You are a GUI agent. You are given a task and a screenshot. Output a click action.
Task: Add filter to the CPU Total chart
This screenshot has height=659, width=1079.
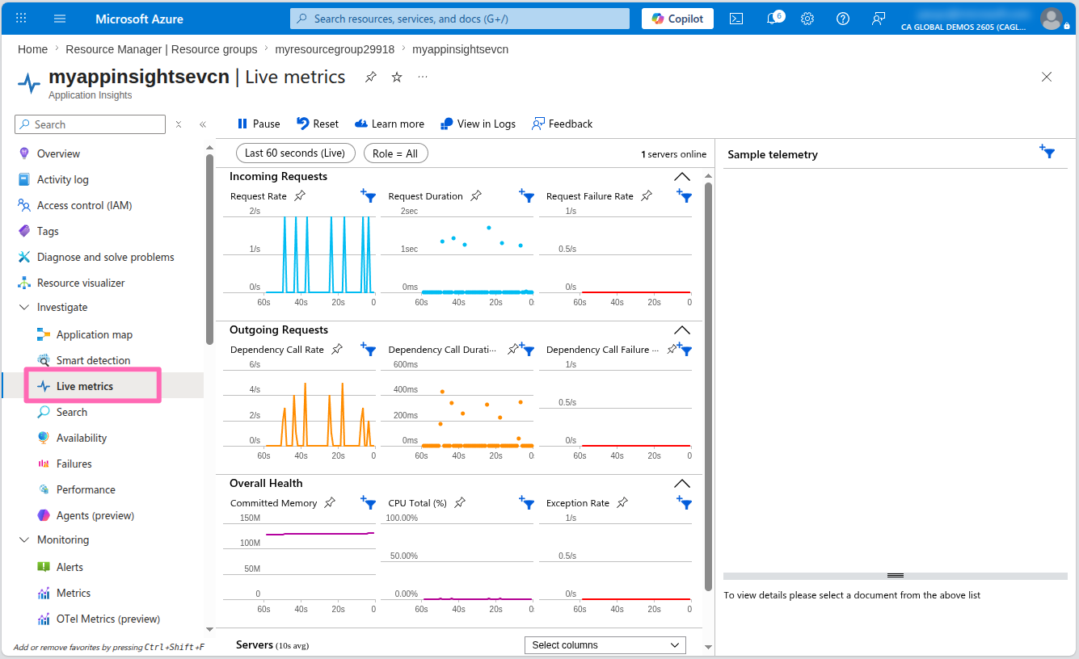(x=526, y=502)
